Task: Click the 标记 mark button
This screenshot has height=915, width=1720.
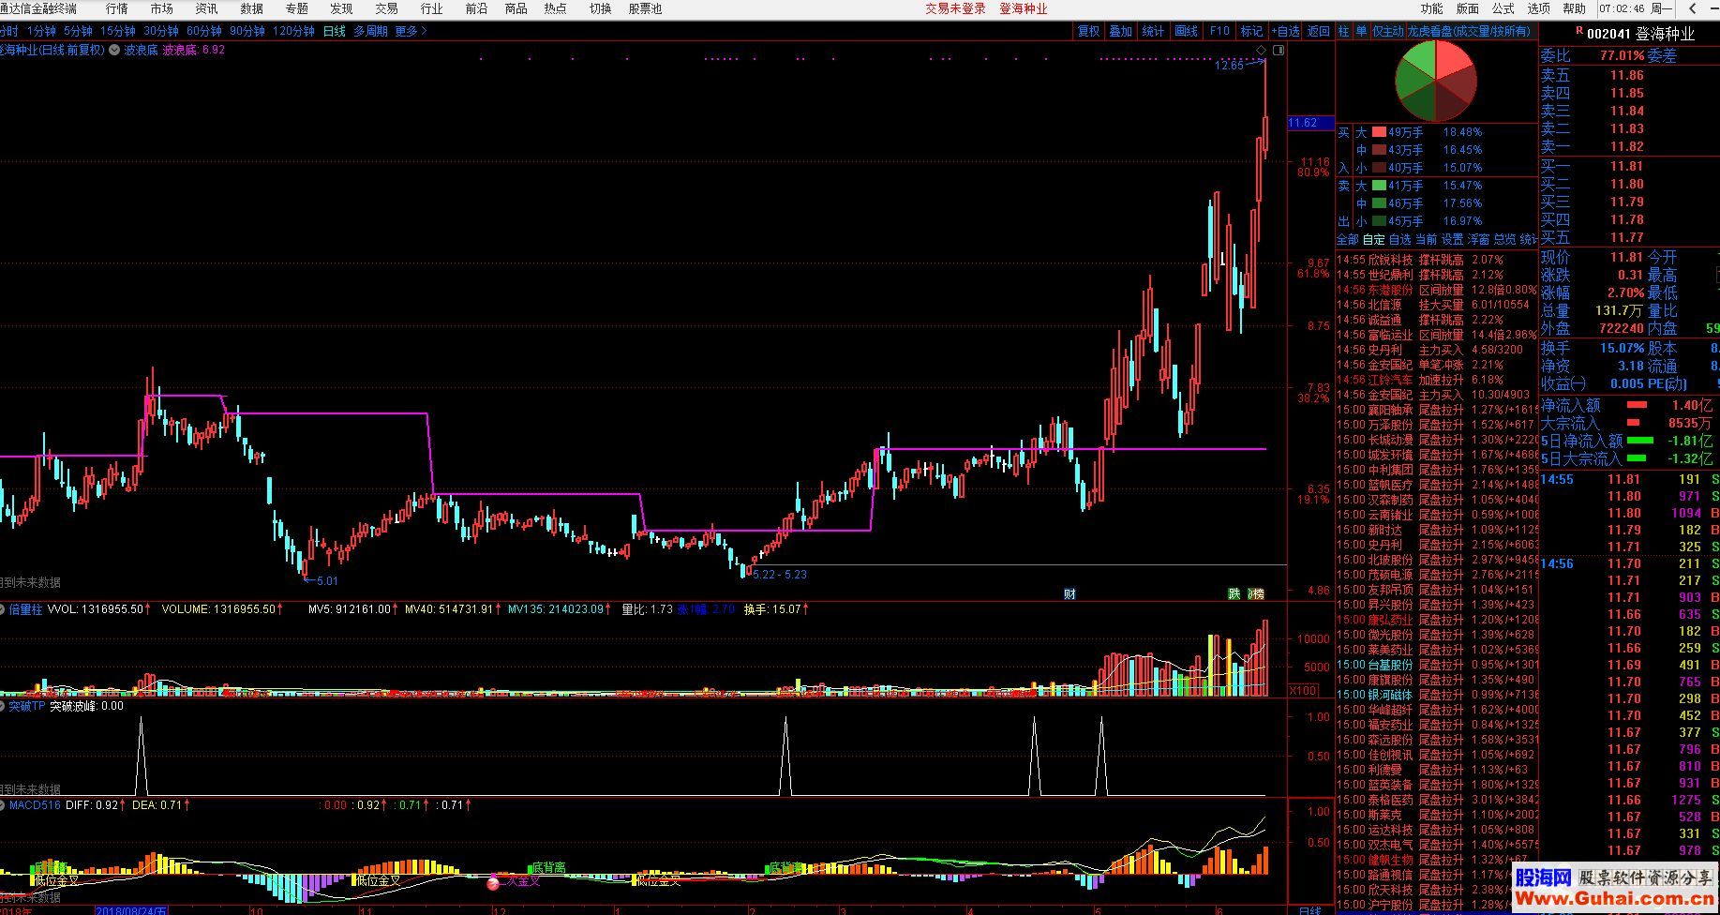Action: tap(1252, 31)
